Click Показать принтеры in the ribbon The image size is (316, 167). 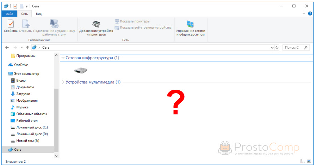coord(132,21)
